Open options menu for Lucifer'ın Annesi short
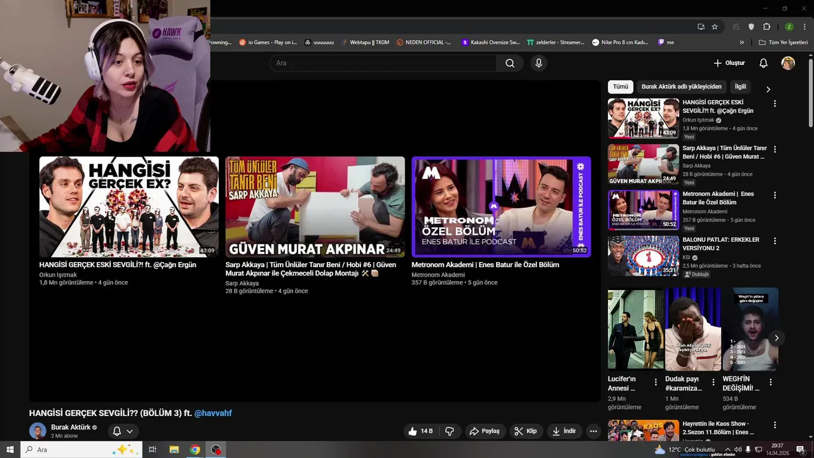Image resolution: width=814 pixels, height=458 pixels. tap(656, 382)
